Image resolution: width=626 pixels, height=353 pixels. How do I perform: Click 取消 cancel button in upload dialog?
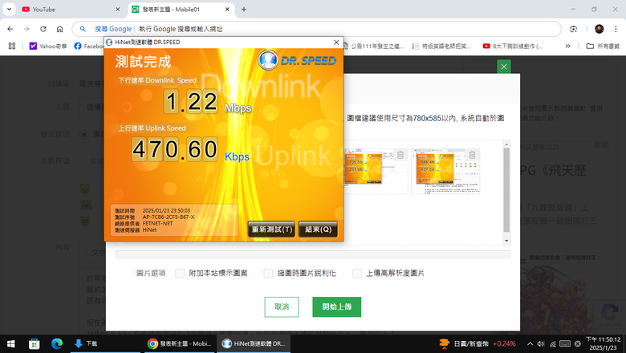point(282,306)
